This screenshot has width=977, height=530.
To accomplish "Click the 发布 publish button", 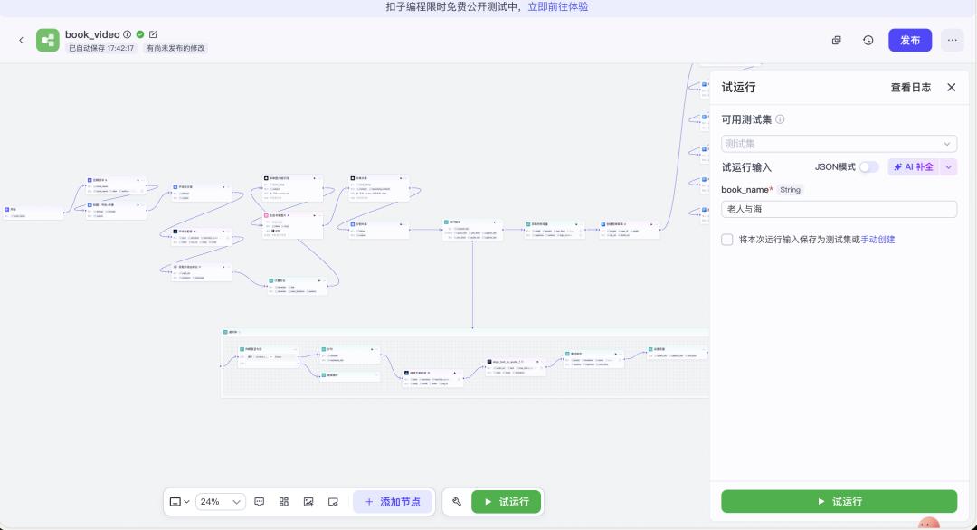I will [910, 40].
